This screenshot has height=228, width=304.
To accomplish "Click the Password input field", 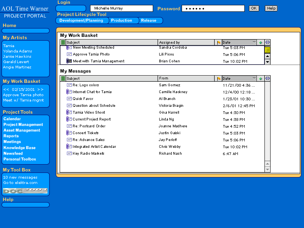I will [x=213, y=8].
